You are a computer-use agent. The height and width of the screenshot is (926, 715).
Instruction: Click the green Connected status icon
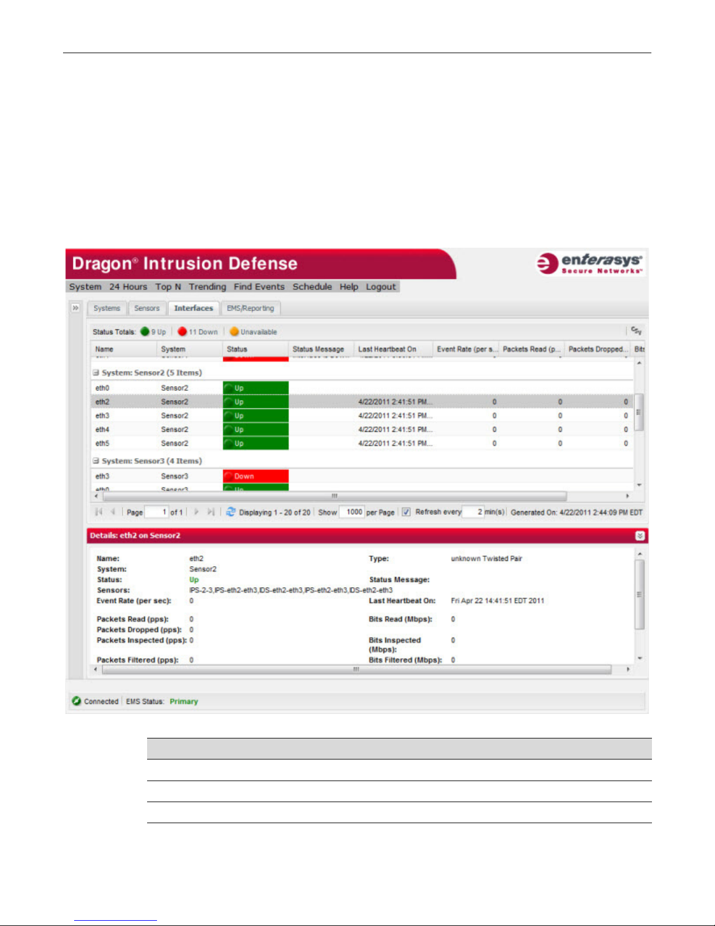[x=76, y=701]
